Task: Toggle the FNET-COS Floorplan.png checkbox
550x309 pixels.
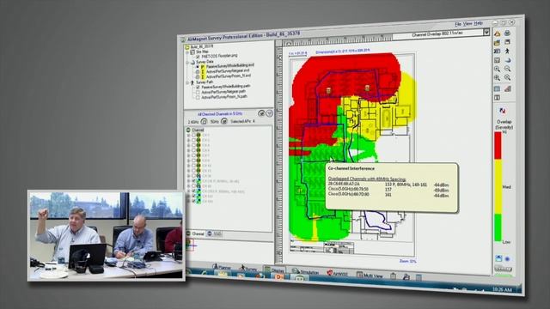Action: click(198, 57)
